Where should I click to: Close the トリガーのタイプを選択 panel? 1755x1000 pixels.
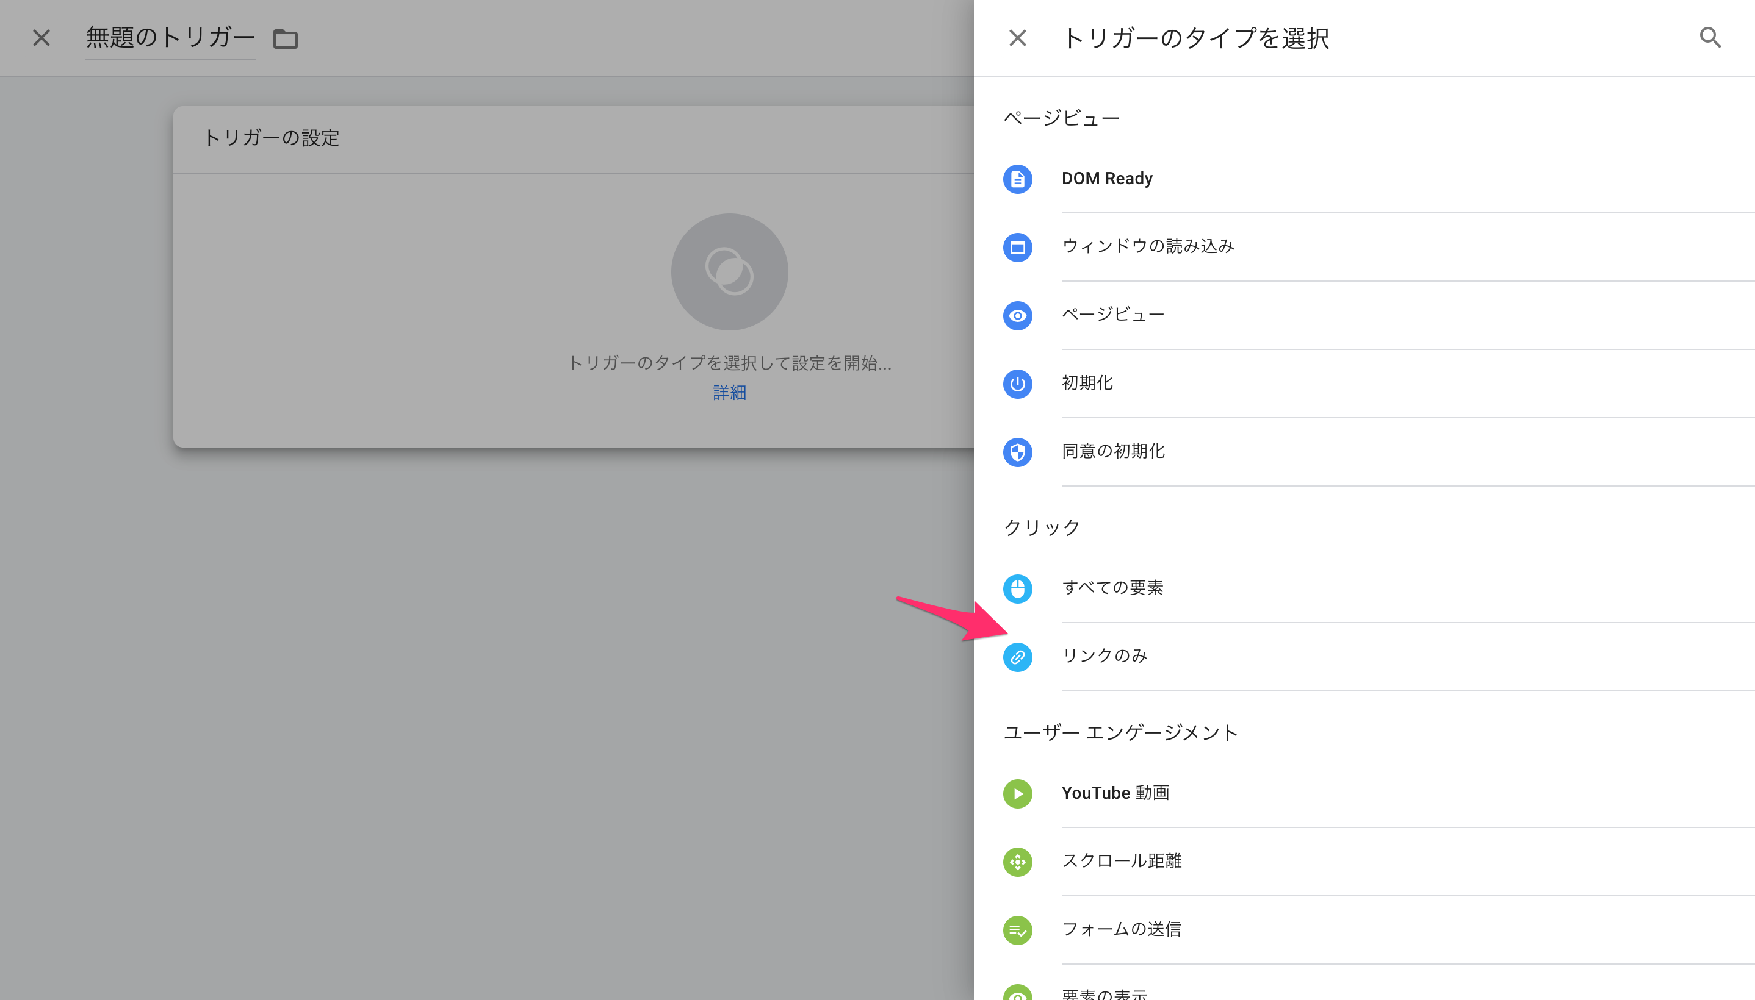click(x=1017, y=38)
